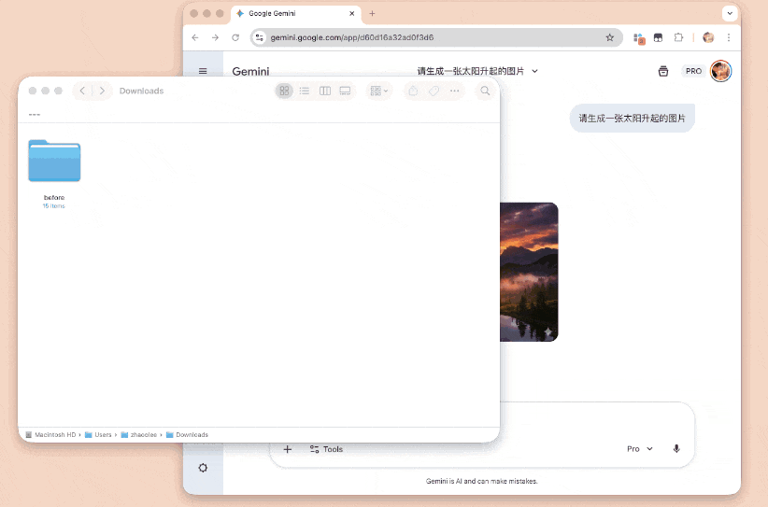The image size is (768, 507).
Task: Switch Finder to icon view
Action: pyautogui.click(x=284, y=91)
